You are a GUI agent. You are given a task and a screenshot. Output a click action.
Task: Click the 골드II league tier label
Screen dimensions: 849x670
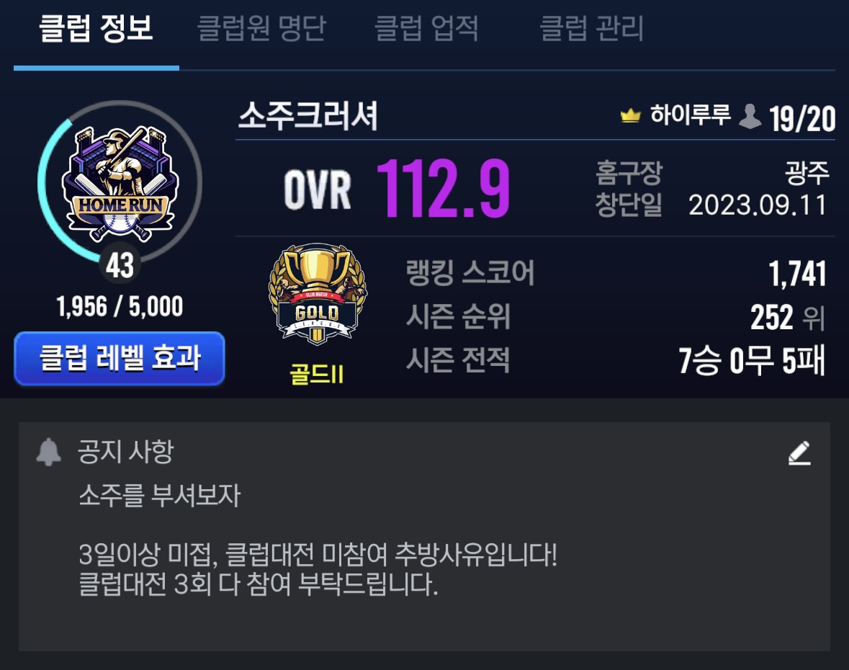coord(317,375)
